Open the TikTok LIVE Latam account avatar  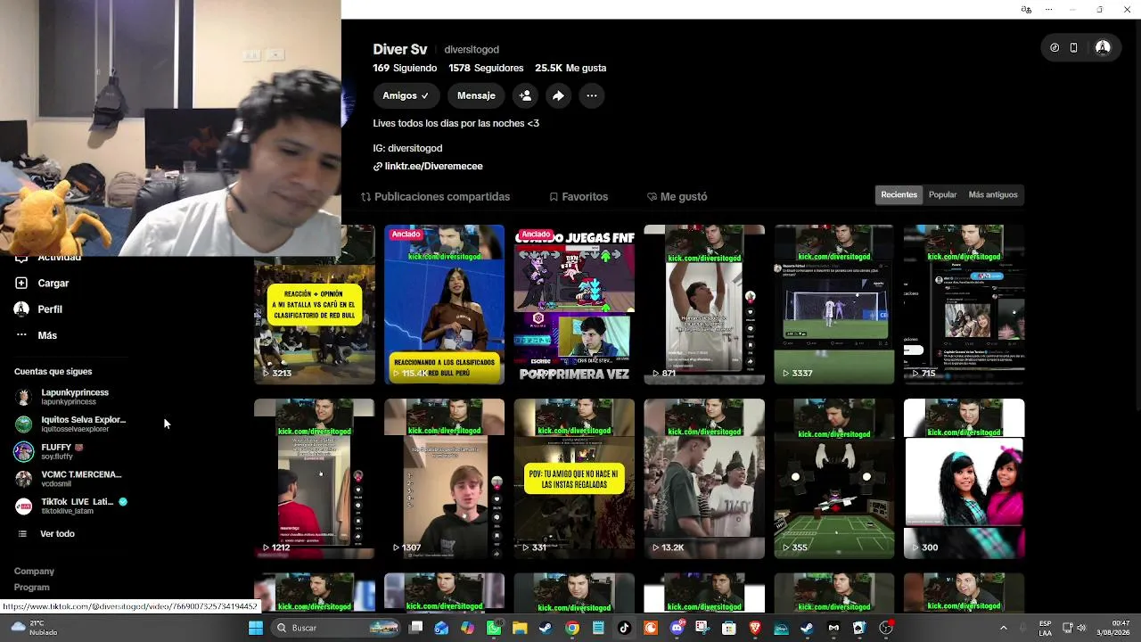(x=23, y=506)
